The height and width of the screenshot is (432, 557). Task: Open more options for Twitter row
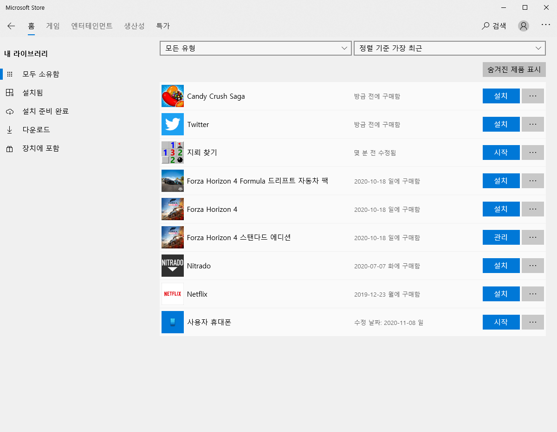coord(533,124)
